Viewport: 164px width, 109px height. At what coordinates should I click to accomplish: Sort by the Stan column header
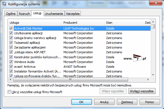(124, 23)
